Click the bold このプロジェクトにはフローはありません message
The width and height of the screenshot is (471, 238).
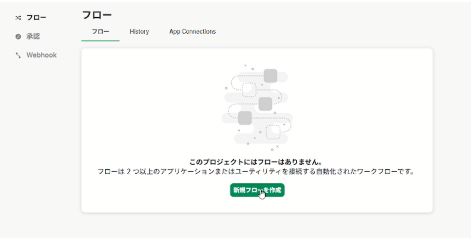pyautogui.click(x=257, y=163)
